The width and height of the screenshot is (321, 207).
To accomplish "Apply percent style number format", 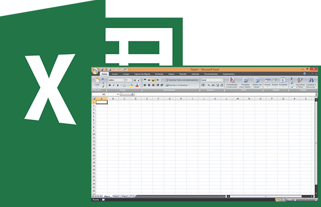I will pyautogui.click(x=209, y=85).
